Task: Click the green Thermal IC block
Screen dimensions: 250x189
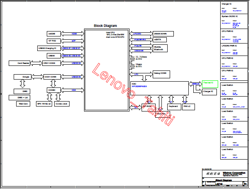Action: tap(209, 83)
